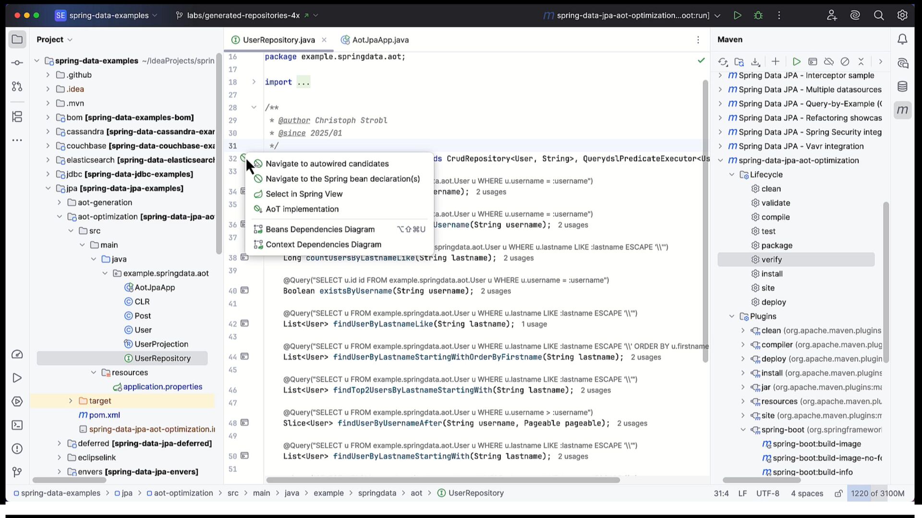Click Download Sources icon in Maven toolbar
Viewport: 922px width, 518px height.
pos(755,62)
